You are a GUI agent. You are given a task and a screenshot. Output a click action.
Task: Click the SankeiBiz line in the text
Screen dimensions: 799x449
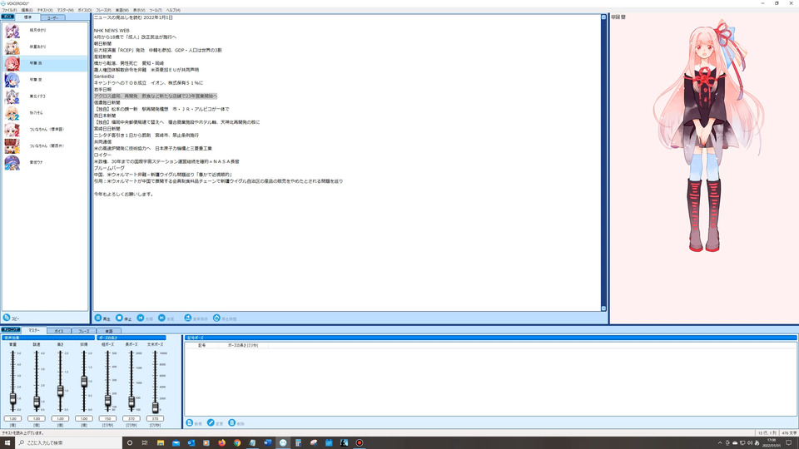pos(103,76)
